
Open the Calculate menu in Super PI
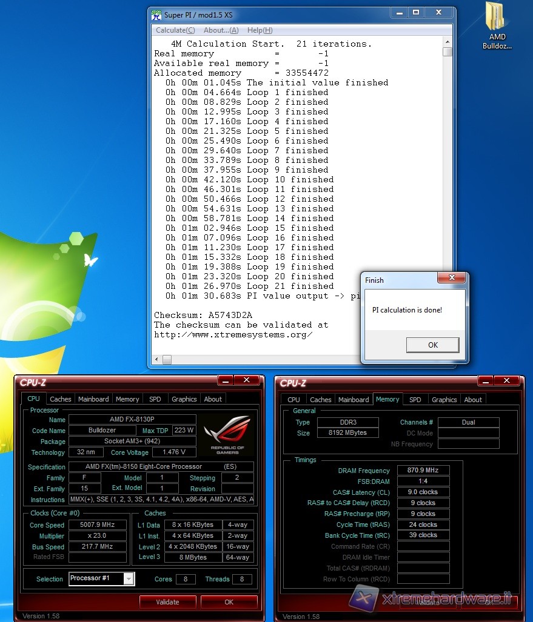point(175,30)
